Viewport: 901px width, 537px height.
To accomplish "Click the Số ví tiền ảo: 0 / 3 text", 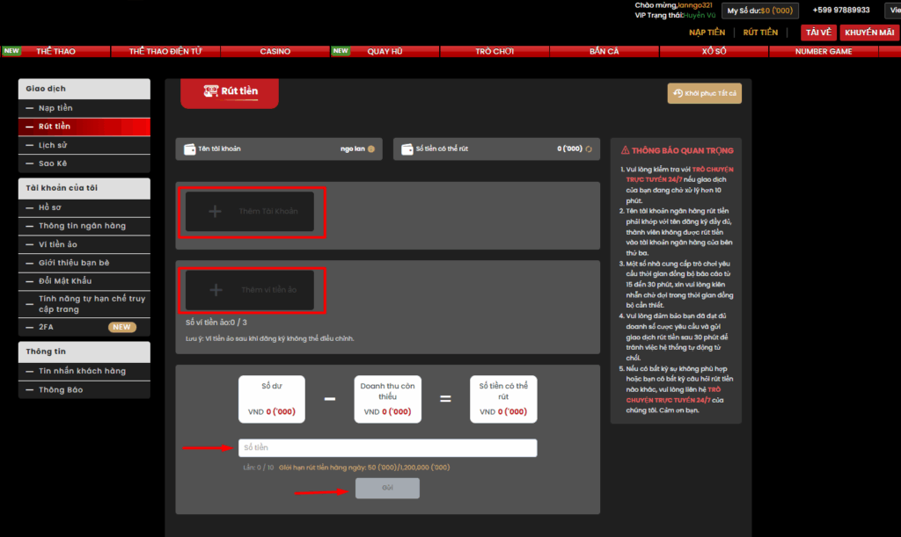I will [216, 323].
